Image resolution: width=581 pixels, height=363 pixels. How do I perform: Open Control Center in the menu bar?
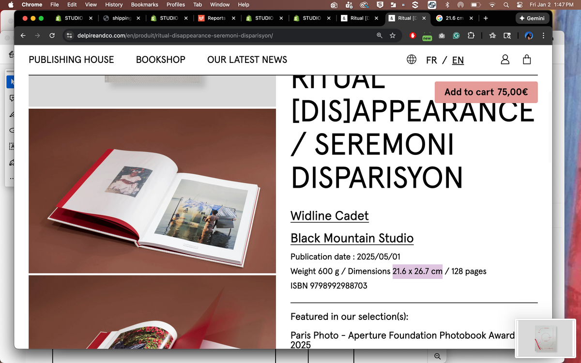tap(520, 4)
